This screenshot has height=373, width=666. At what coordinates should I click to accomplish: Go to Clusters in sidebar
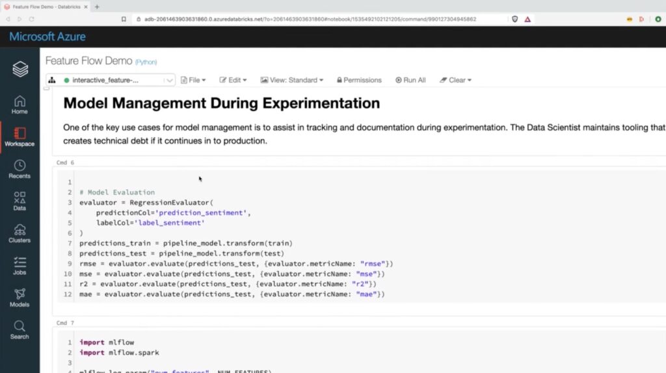pos(20,233)
